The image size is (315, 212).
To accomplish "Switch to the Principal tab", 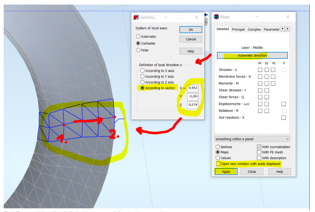I will pyautogui.click(x=238, y=29).
